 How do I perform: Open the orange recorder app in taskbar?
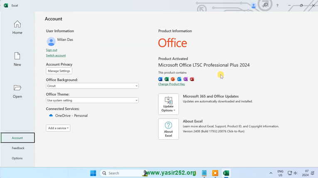(215, 173)
